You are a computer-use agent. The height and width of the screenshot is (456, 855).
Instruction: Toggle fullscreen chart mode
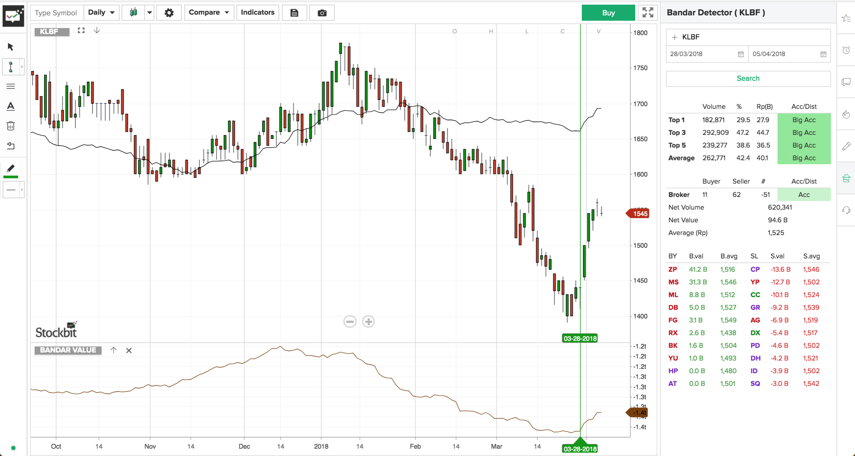(x=647, y=13)
